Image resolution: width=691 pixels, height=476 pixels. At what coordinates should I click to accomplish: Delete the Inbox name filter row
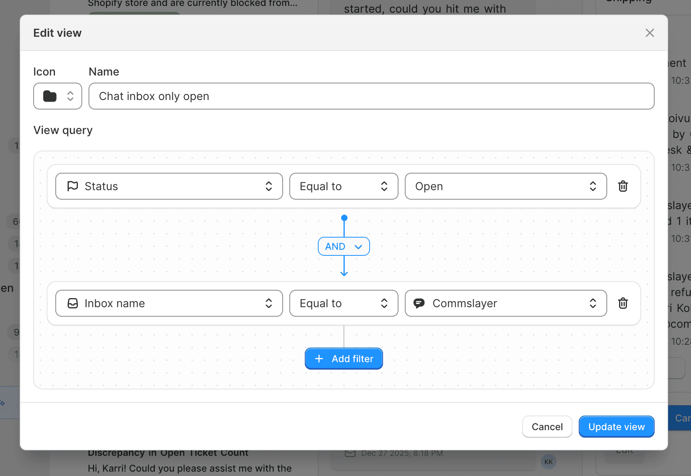(x=623, y=303)
